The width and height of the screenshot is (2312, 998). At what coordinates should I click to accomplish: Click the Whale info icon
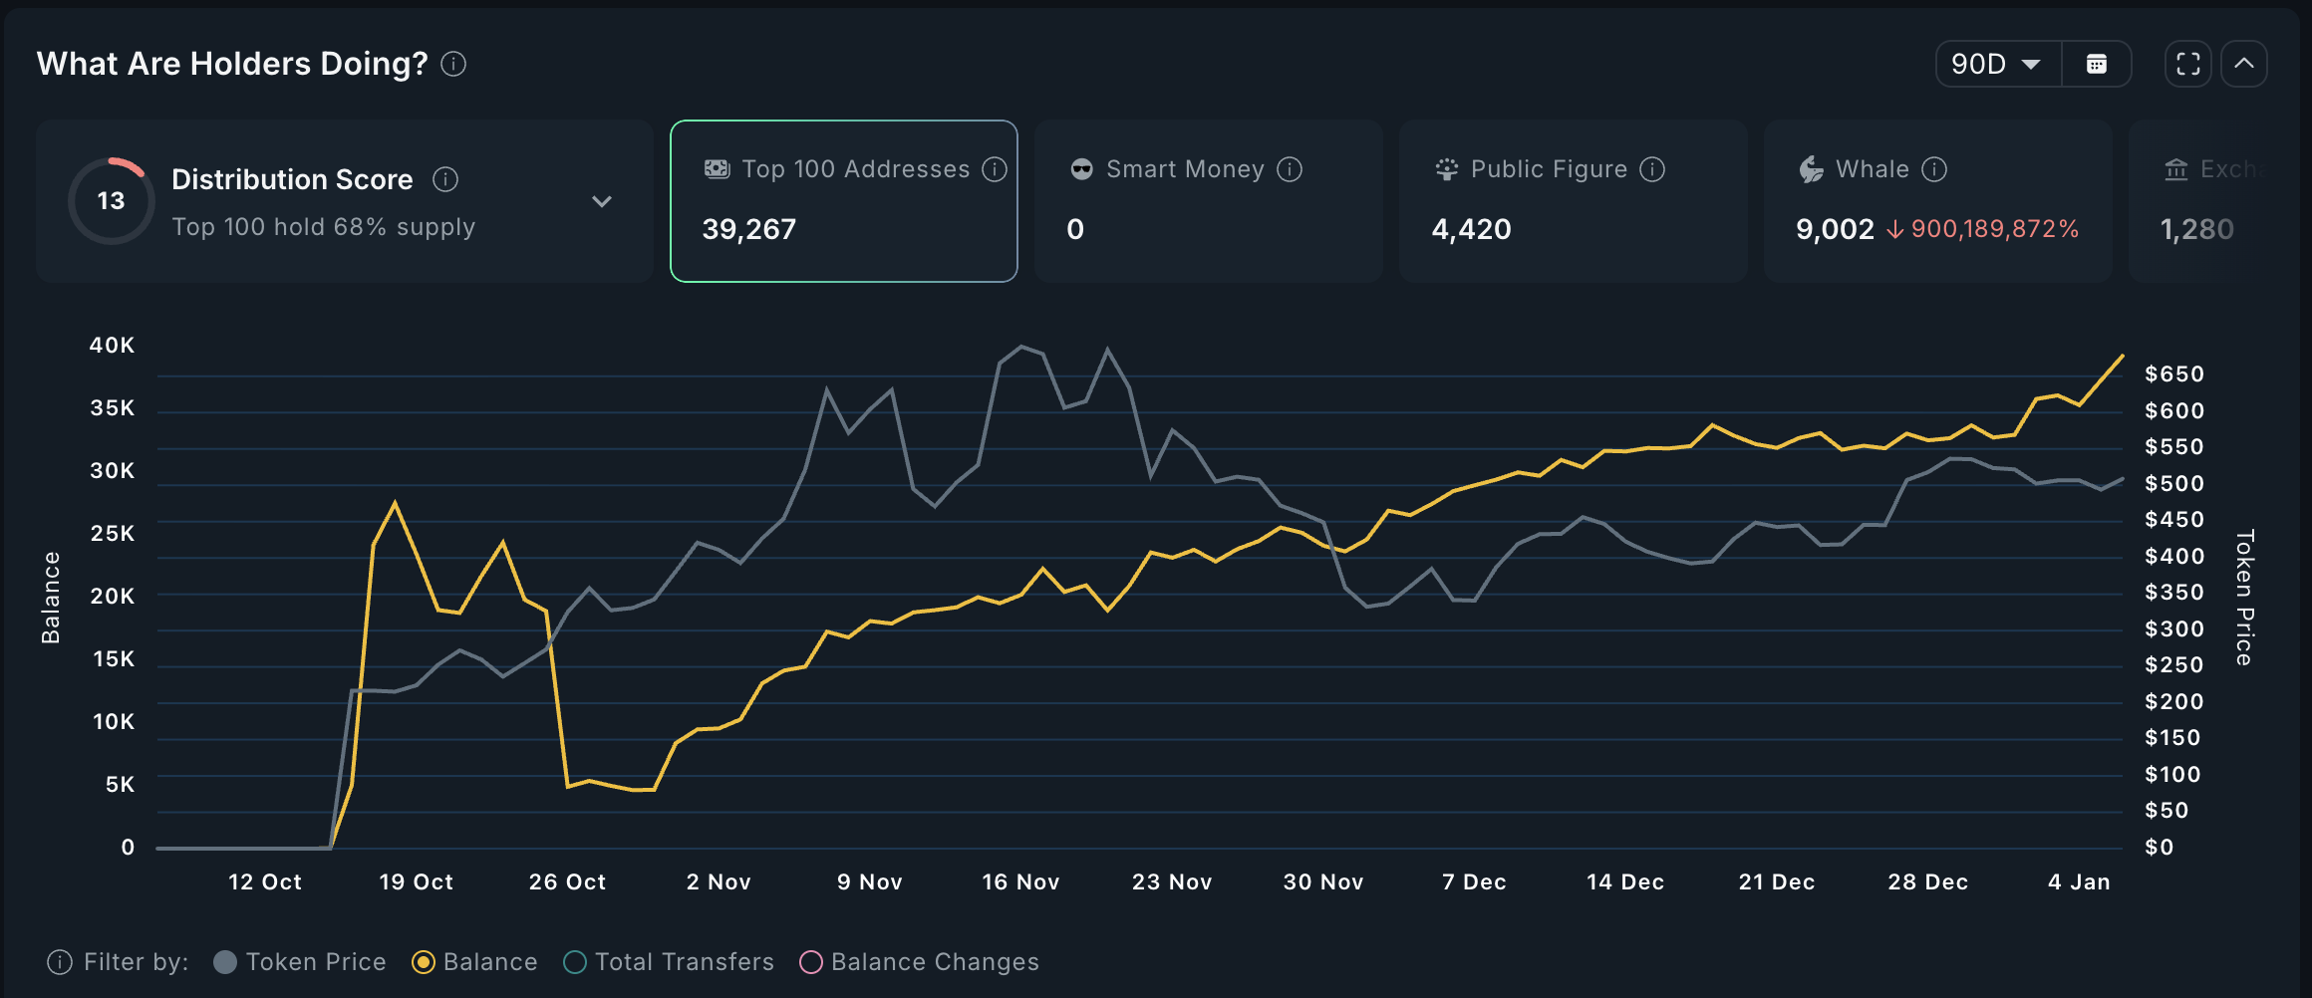tap(1934, 169)
